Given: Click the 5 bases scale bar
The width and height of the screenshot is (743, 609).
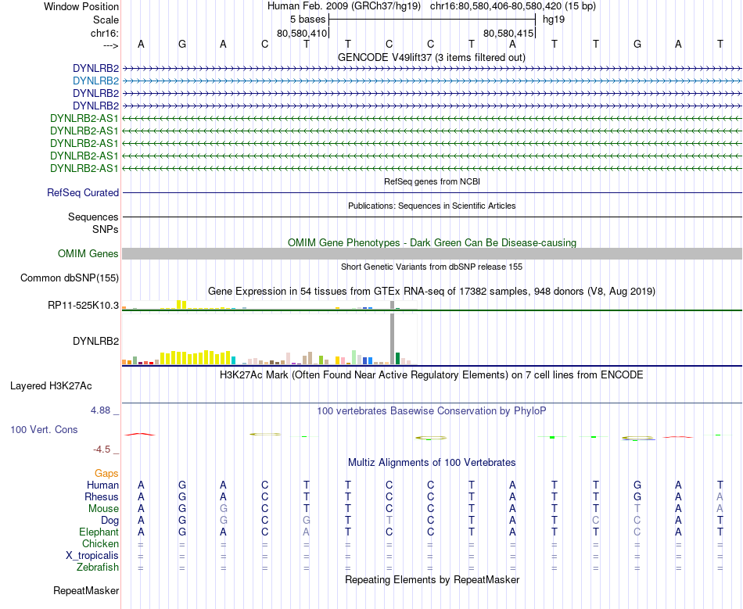Looking at the screenshot, I should pos(432,20).
